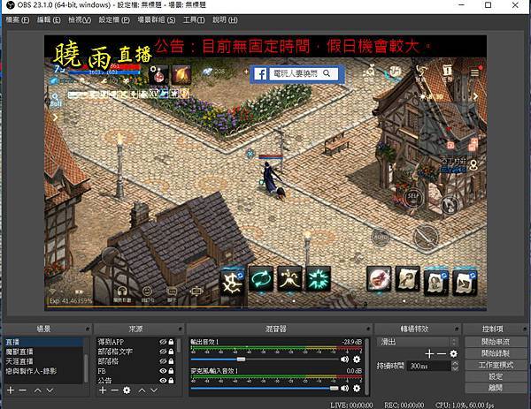531x409 pixels.
Task: Open the 設定 settings button
Action: click(x=496, y=376)
